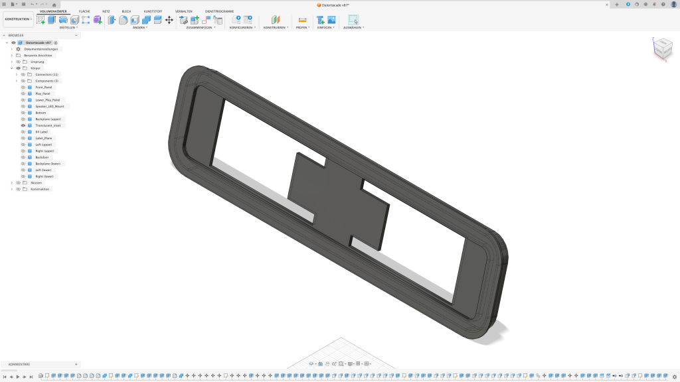Screen dimensions: 680x382
Task: Switch to the Fläche tab
Action: click(84, 11)
